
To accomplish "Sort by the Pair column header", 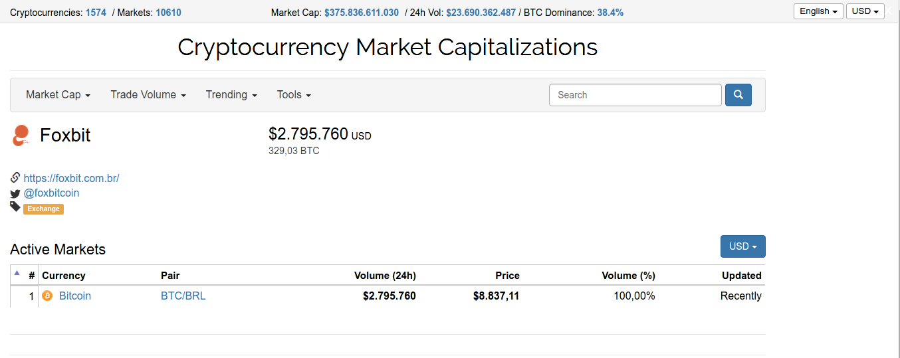I will (170, 276).
